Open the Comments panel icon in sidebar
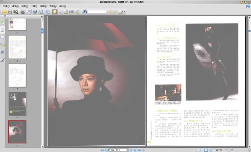251x152 pixels. (x=3, y=45)
